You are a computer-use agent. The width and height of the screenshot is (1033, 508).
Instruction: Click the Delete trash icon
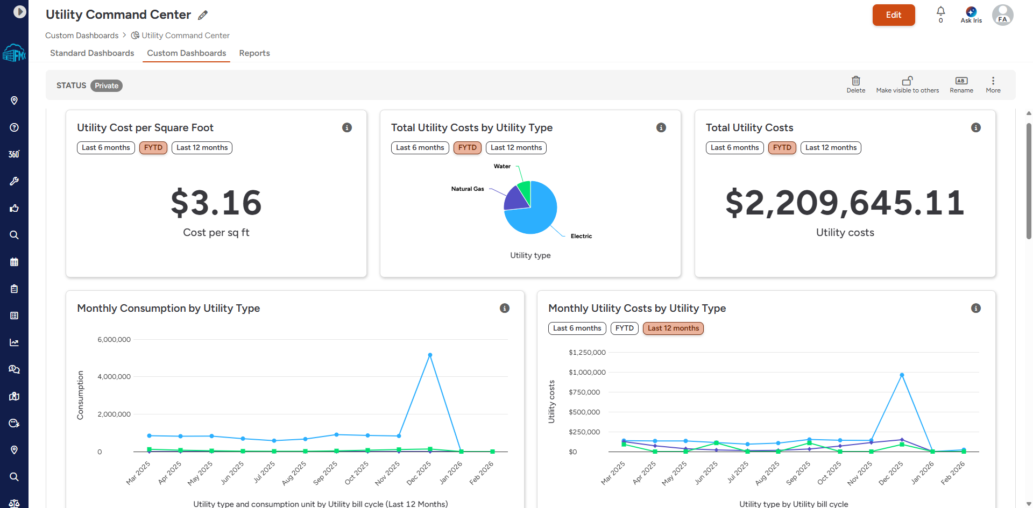856,81
